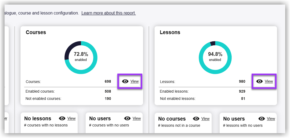Click the eye icon beside Lessons View
Image resolution: width=290 pixels, height=138 pixels.
259,81
